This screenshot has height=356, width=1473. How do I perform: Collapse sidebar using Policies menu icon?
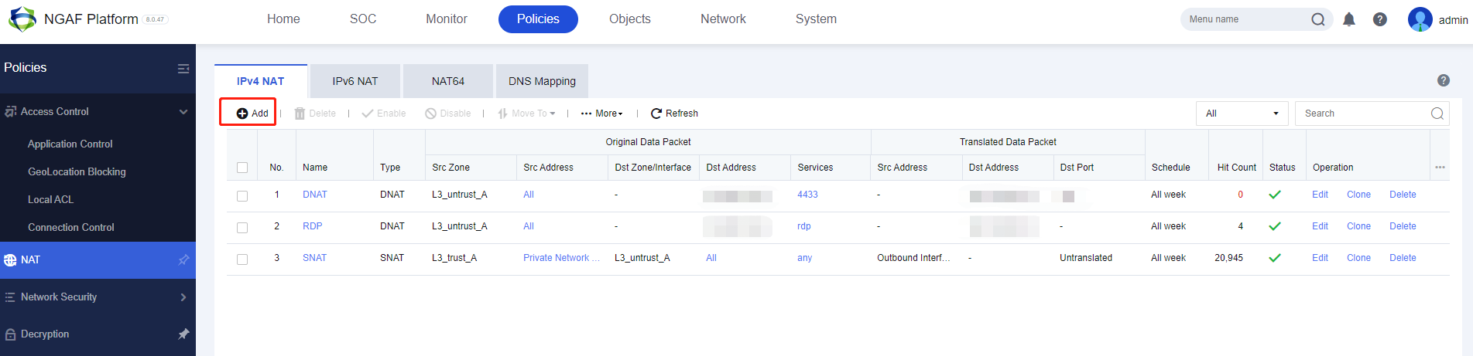[x=183, y=69]
